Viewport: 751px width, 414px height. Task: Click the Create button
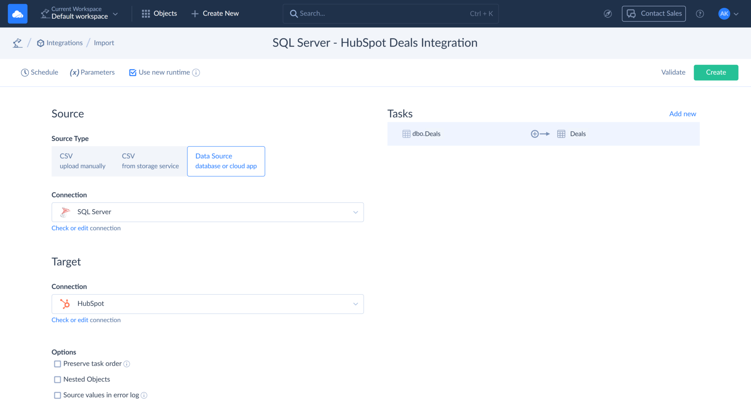pos(716,72)
